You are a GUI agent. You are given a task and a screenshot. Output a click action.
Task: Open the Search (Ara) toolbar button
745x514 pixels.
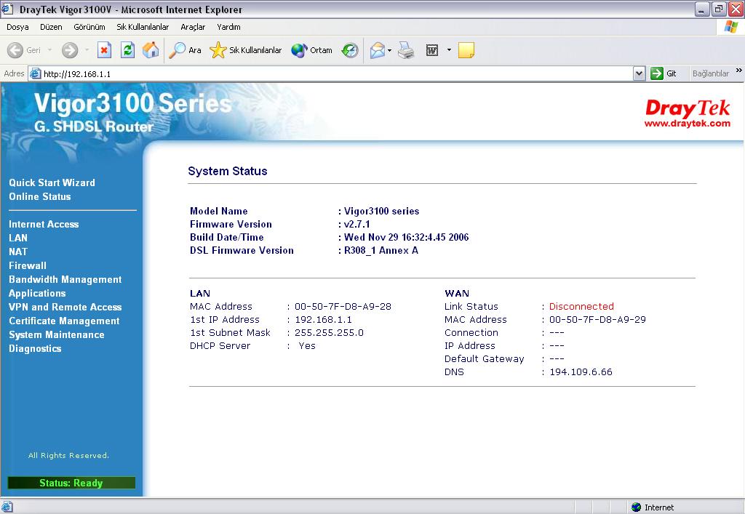(x=185, y=50)
